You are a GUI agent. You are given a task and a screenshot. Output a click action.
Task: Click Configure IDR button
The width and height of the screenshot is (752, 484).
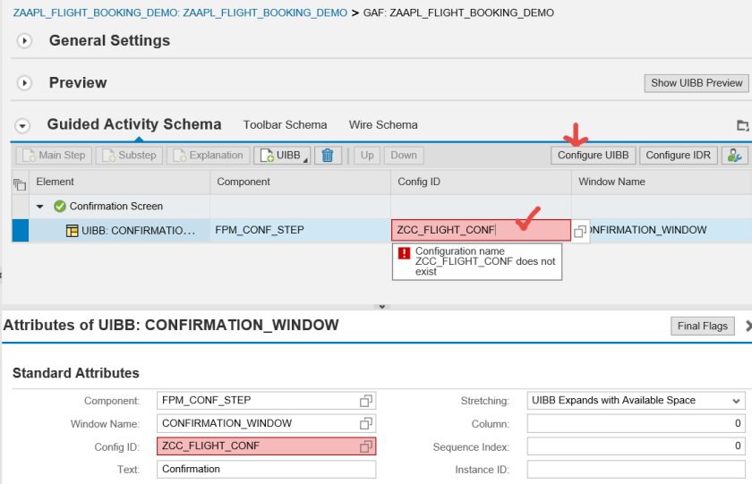click(679, 156)
